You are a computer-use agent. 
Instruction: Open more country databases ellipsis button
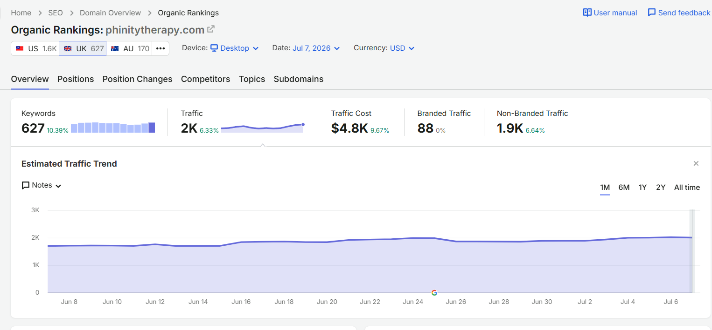coord(161,48)
